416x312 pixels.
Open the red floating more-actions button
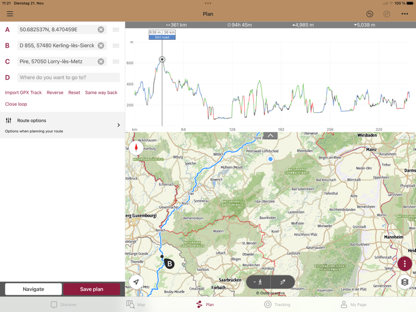point(405,263)
